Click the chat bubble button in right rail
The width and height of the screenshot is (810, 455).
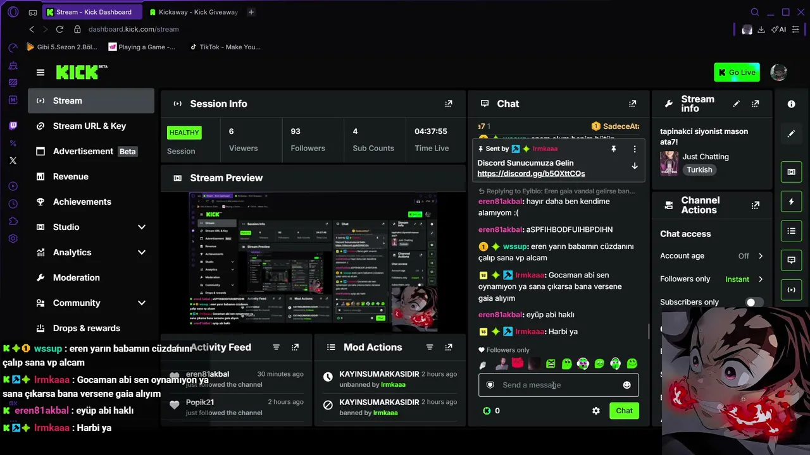(791, 260)
